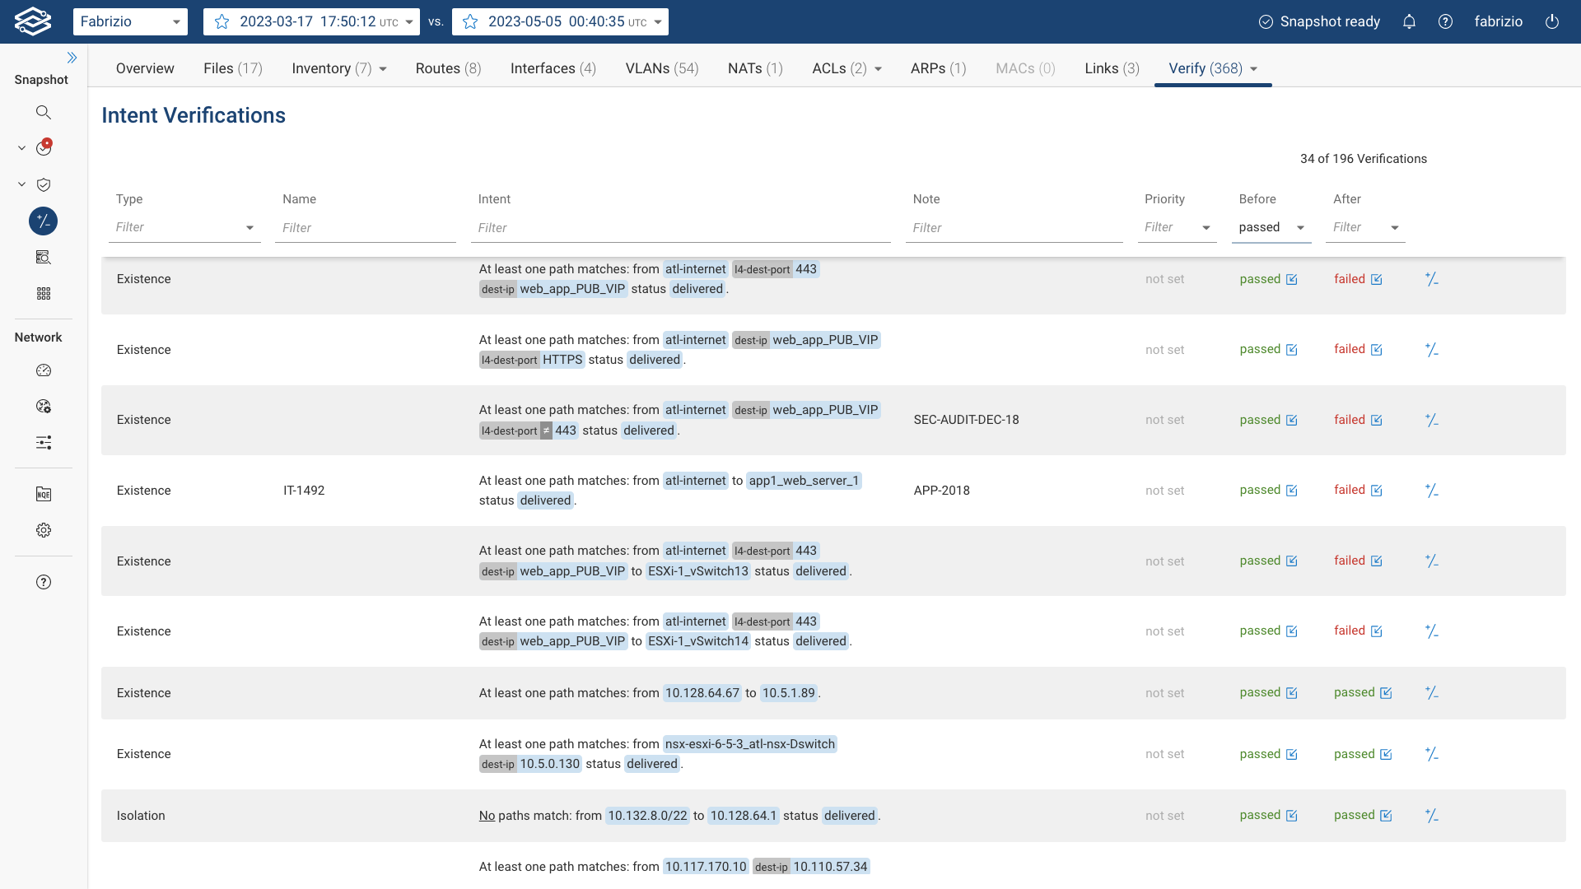This screenshot has width=1581, height=889.
Task: Switch to the Interfaces tab
Action: coord(553,68)
